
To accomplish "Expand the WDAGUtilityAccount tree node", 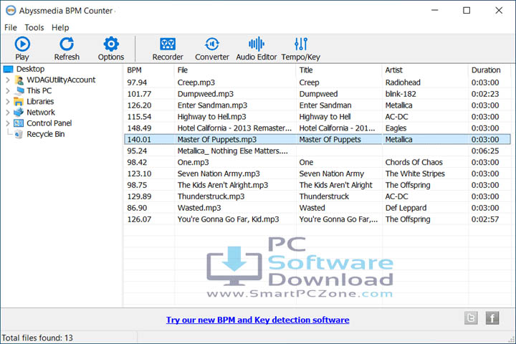I will click(x=8, y=80).
